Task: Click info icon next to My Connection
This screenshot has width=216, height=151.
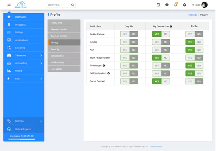Action: tap(171, 26)
